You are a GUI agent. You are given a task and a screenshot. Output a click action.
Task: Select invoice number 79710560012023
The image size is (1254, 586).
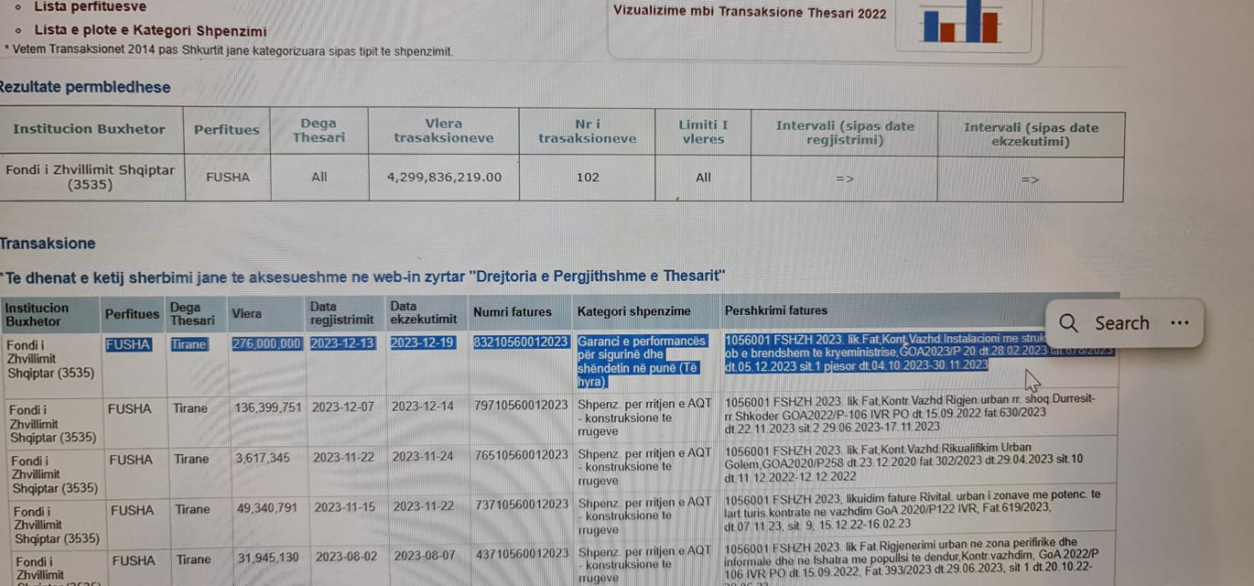click(x=520, y=406)
